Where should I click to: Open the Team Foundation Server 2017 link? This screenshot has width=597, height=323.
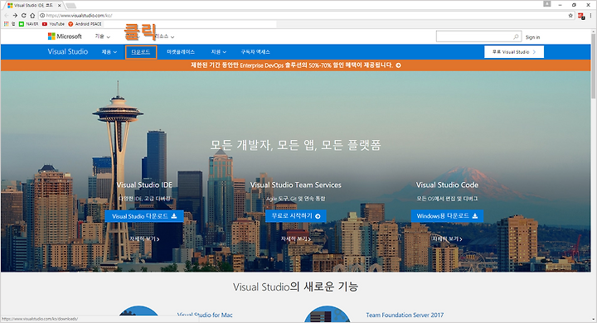pos(405,315)
